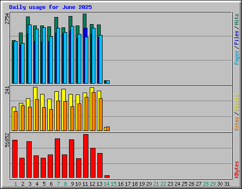Click day 7 on the date axis
Viewport: 242px width, 189px height.
58,184
